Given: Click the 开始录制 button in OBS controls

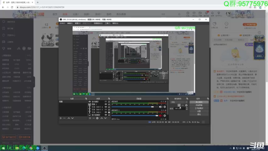Looking at the screenshot, I should point(199,105).
